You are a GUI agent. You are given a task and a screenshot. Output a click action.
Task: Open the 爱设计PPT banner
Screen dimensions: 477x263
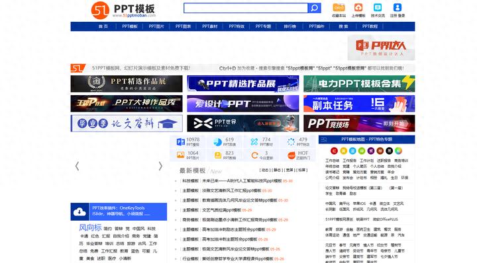[x=243, y=104]
